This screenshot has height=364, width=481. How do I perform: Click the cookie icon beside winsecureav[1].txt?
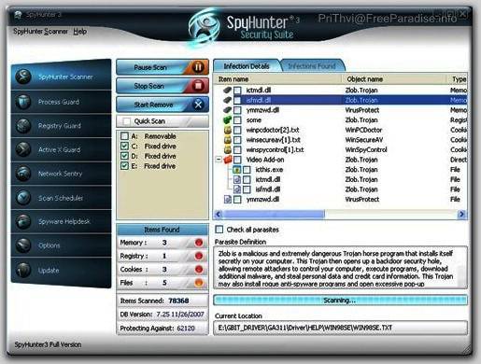coord(228,140)
